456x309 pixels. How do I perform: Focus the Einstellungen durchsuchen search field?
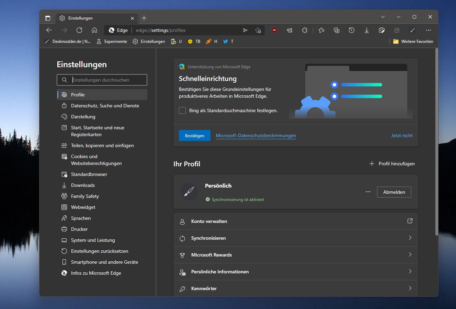pyautogui.click(x=102, y=80)
